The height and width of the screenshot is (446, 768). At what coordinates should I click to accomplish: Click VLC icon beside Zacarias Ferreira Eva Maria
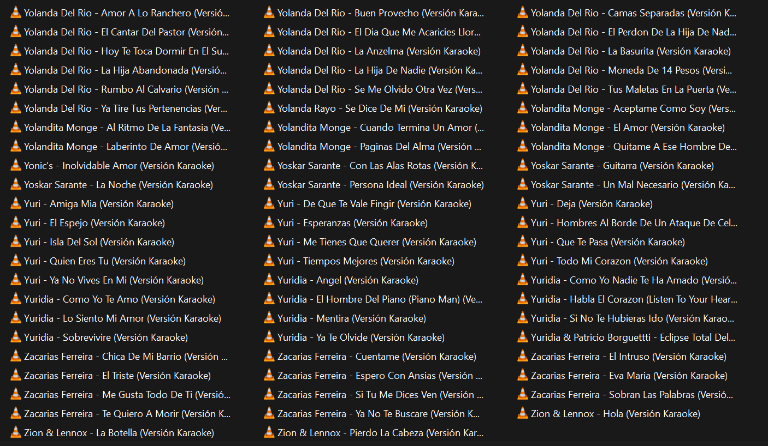(x=523, y=375)
